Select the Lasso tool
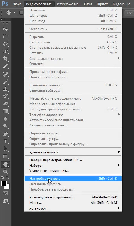134x226 pixels. tap(5, 44)
